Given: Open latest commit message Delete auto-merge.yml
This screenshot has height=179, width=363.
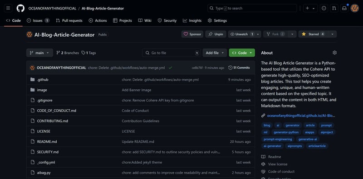Looking at the screenshot, I should (127, 68).
